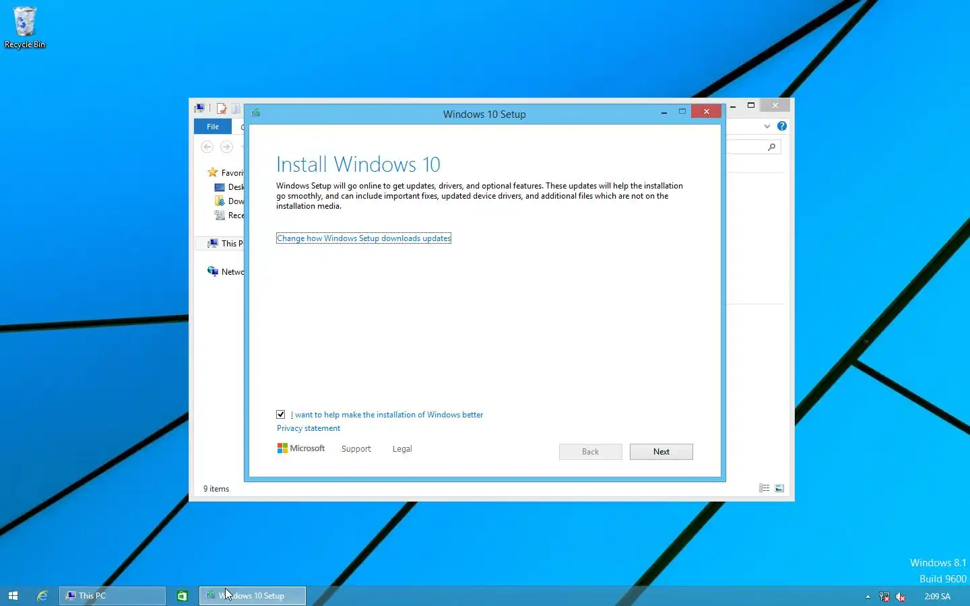Switch to This PC taskbar button
Screen dimensions: 970x606
[x=112, y=596]
